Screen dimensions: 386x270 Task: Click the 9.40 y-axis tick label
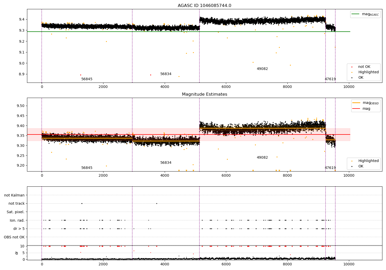coord(21,126)
